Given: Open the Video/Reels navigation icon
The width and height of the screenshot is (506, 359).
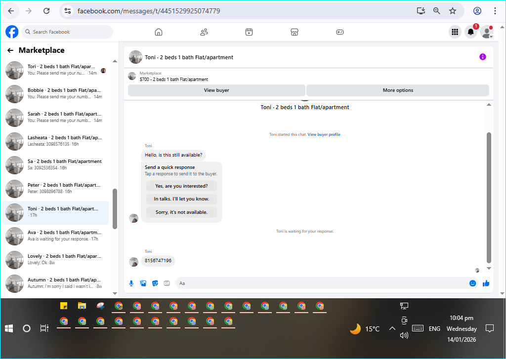Looking at the screenshot, I should point(249,32).
